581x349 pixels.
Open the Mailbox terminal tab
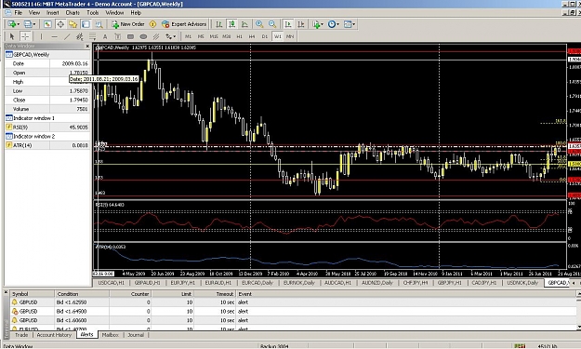[x=110, y=335]
